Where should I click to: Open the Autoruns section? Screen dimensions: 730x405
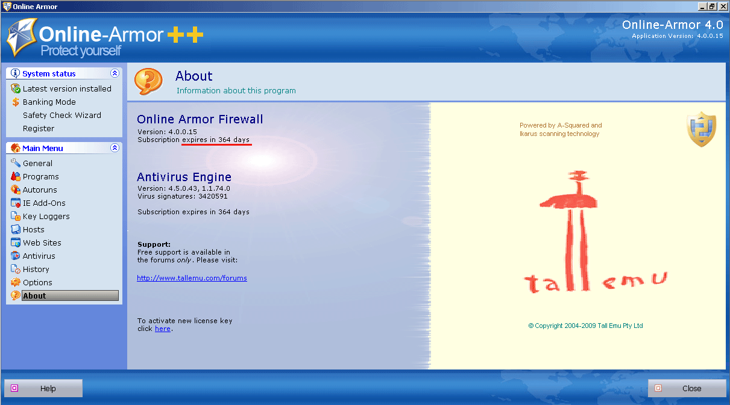pos(40,190)
